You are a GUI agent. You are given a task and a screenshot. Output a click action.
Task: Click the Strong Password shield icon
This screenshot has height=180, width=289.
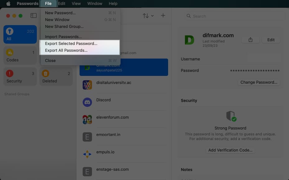[x=231, y=116]
